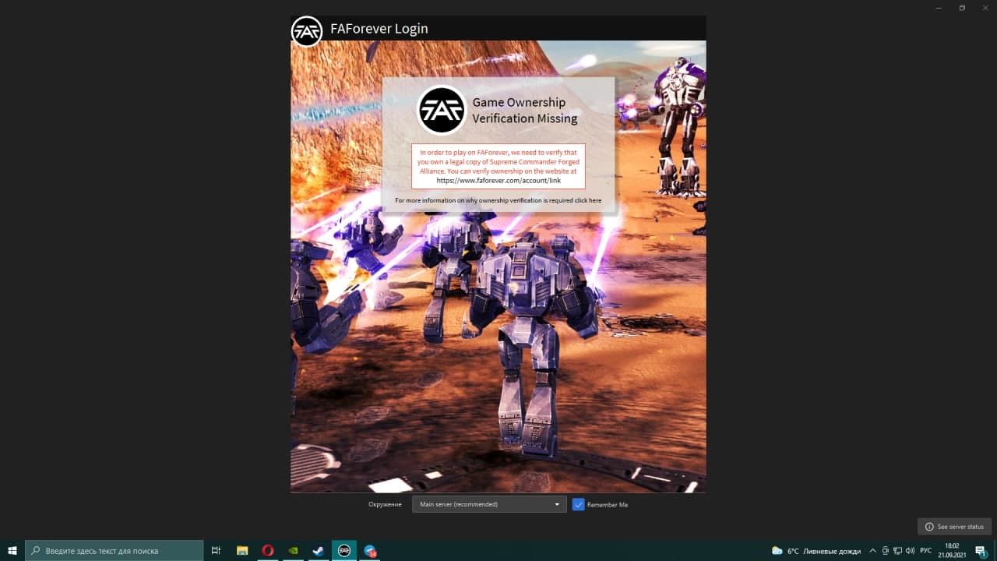Minimize the FAForever window

[940, 8]
